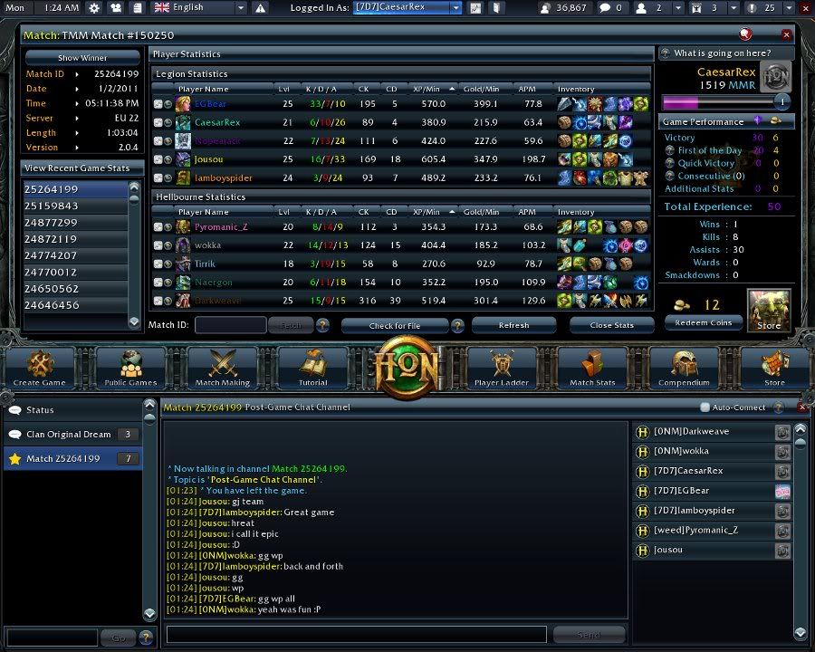Click first item in Jousou's inventory
The width and height of the screenshot is (815, 652).
coord(564,159)
